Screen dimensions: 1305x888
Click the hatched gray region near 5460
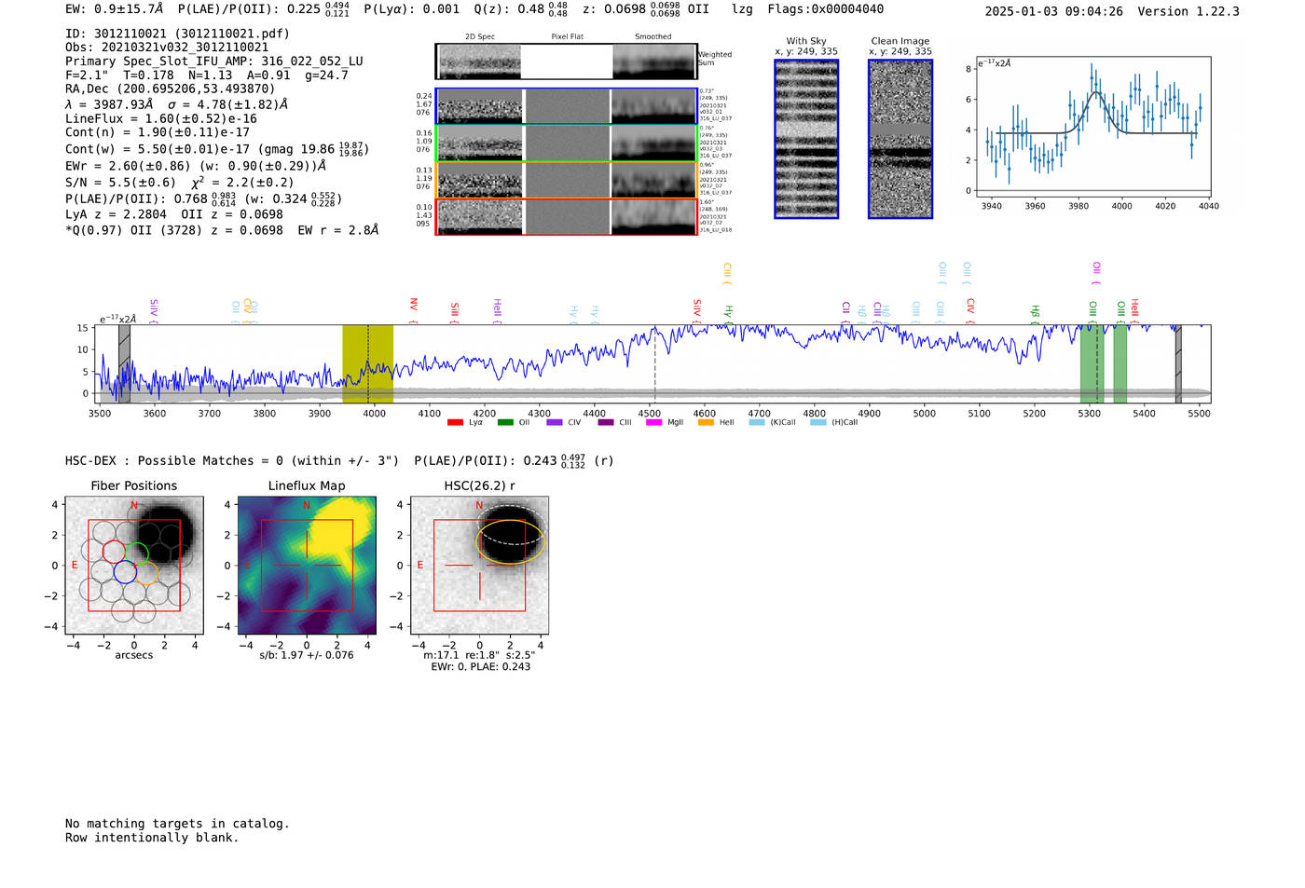pos(1178,363)
